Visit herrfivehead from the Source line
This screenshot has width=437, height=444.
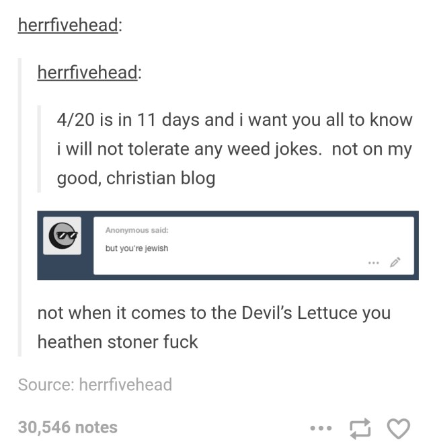coord(125,385)
